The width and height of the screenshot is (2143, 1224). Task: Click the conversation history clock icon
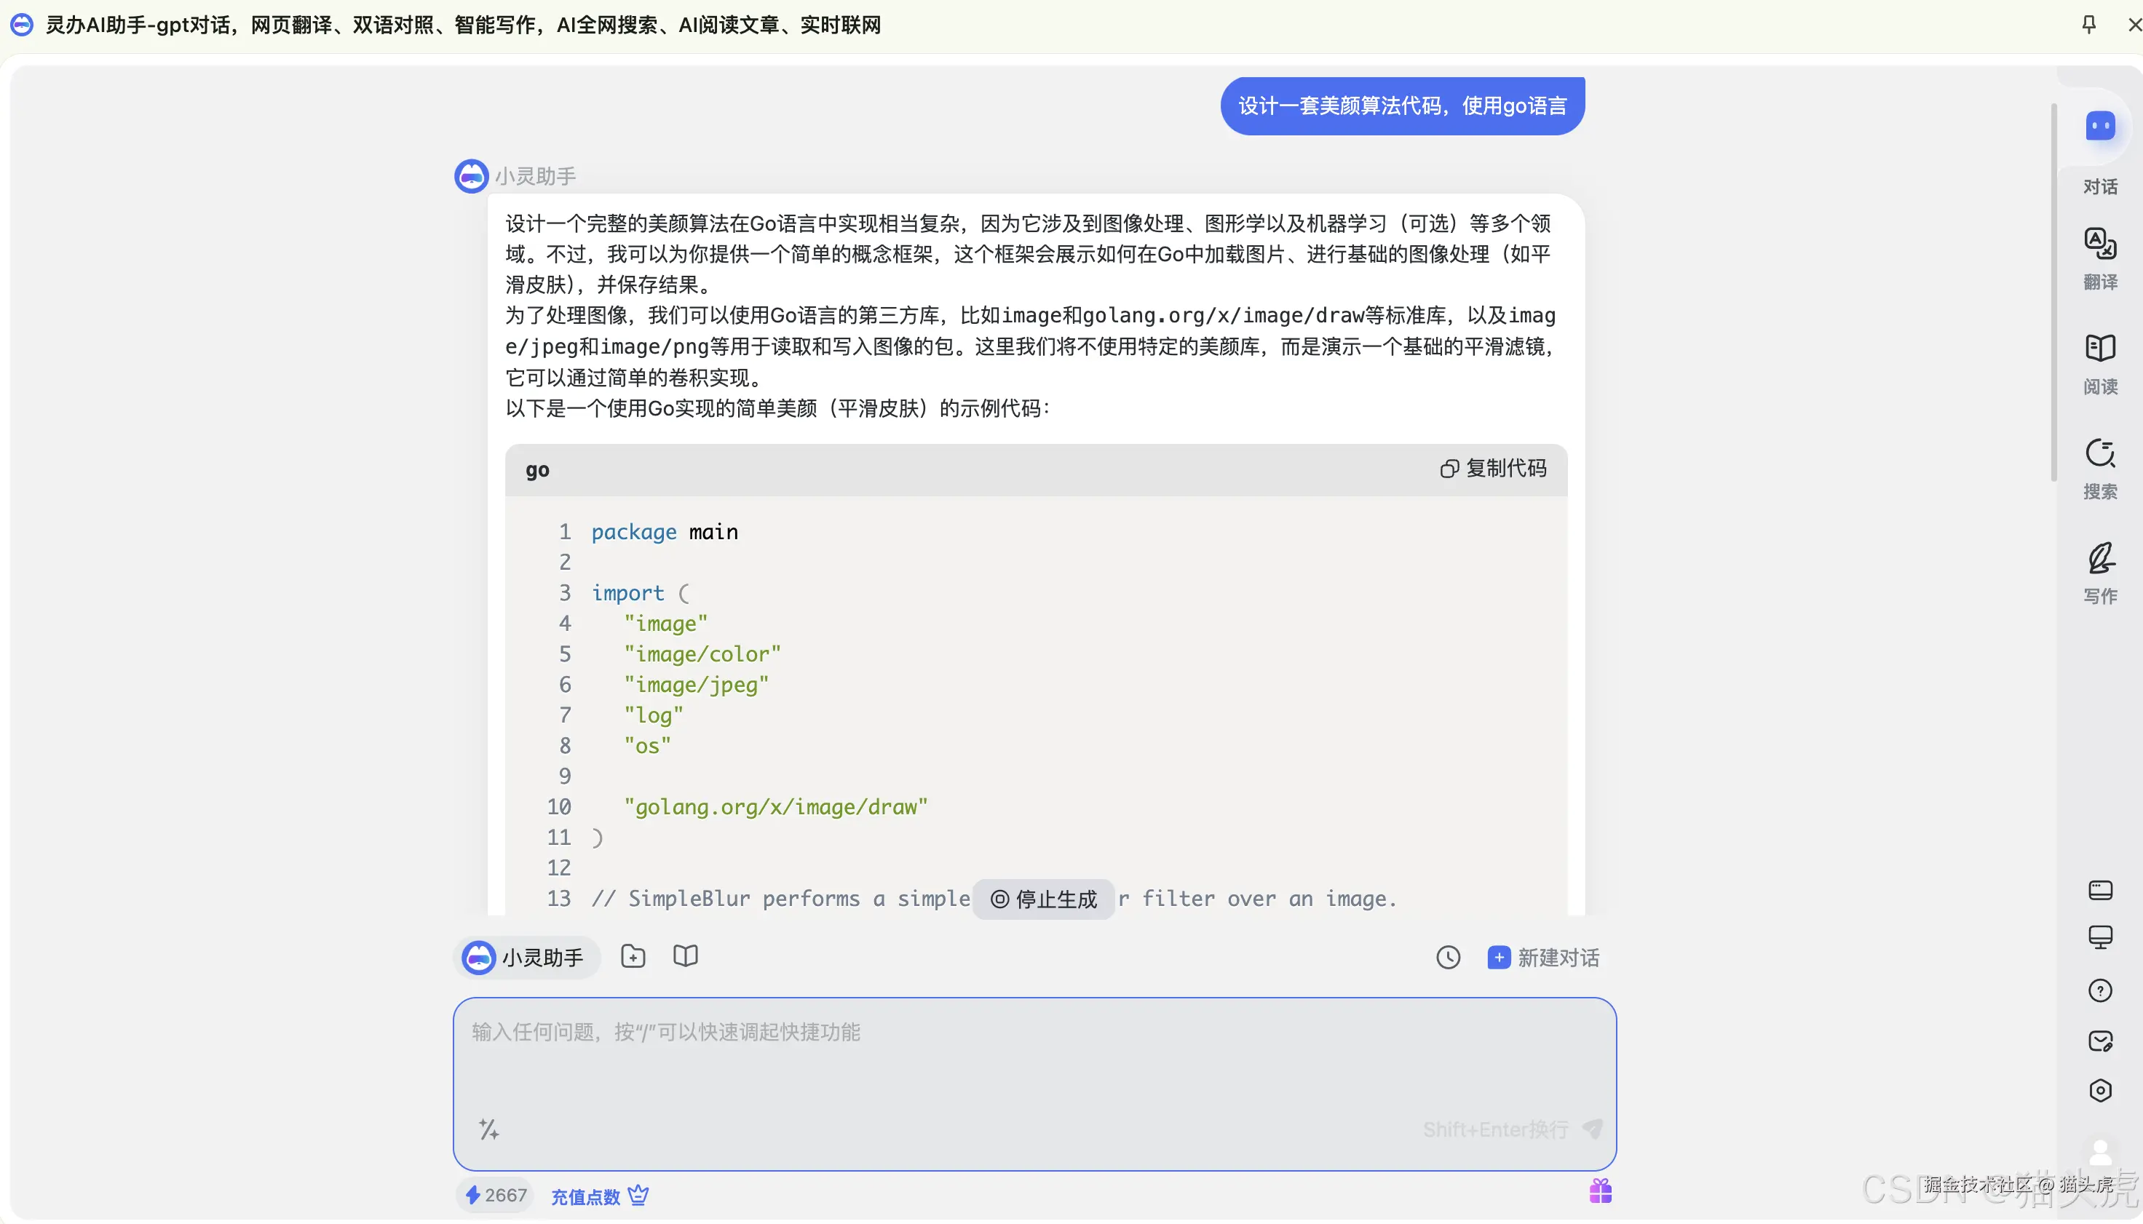[x=1448, y=957]
